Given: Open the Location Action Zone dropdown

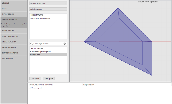Looking at the screenshot, I should click(48, 3).
